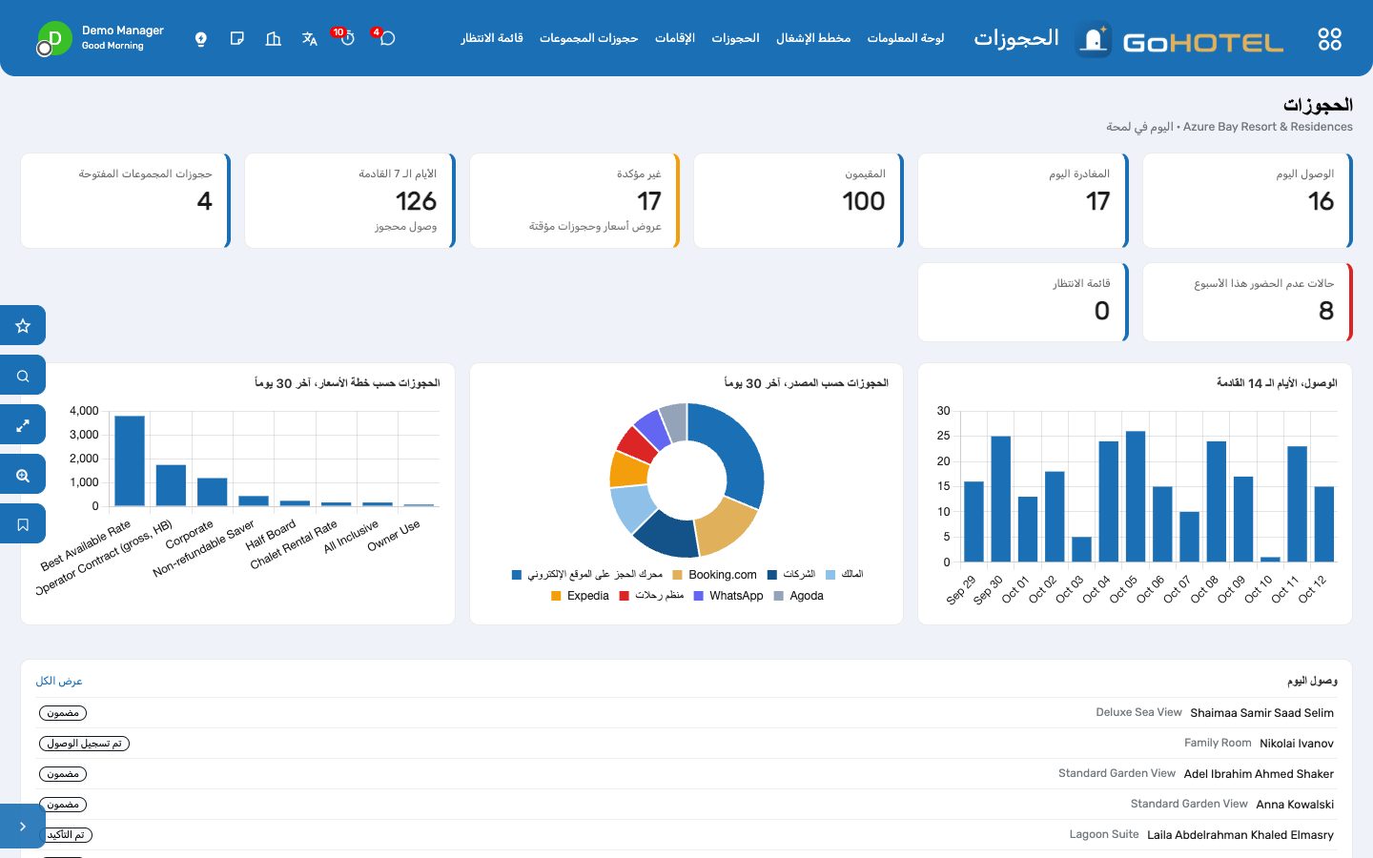Click the Best Available Rate bar in chart
This screenshot has width=1373, height=858.
[130, 460]
